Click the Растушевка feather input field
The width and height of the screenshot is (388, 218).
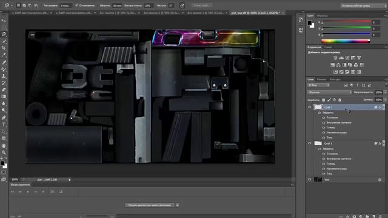tap(66, 5)
